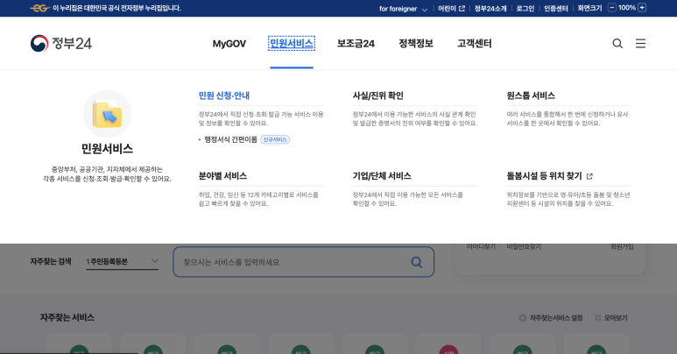Open the 정책정보 menu
677x354 pixels.
point(416,44)
